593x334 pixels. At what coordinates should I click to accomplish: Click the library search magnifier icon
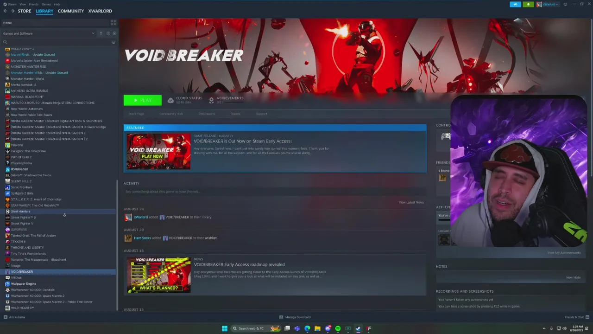(x=5, y=42)
